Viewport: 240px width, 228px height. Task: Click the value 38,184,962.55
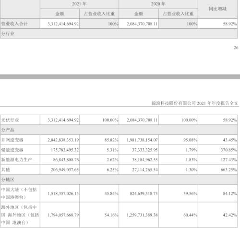point(145,160)
